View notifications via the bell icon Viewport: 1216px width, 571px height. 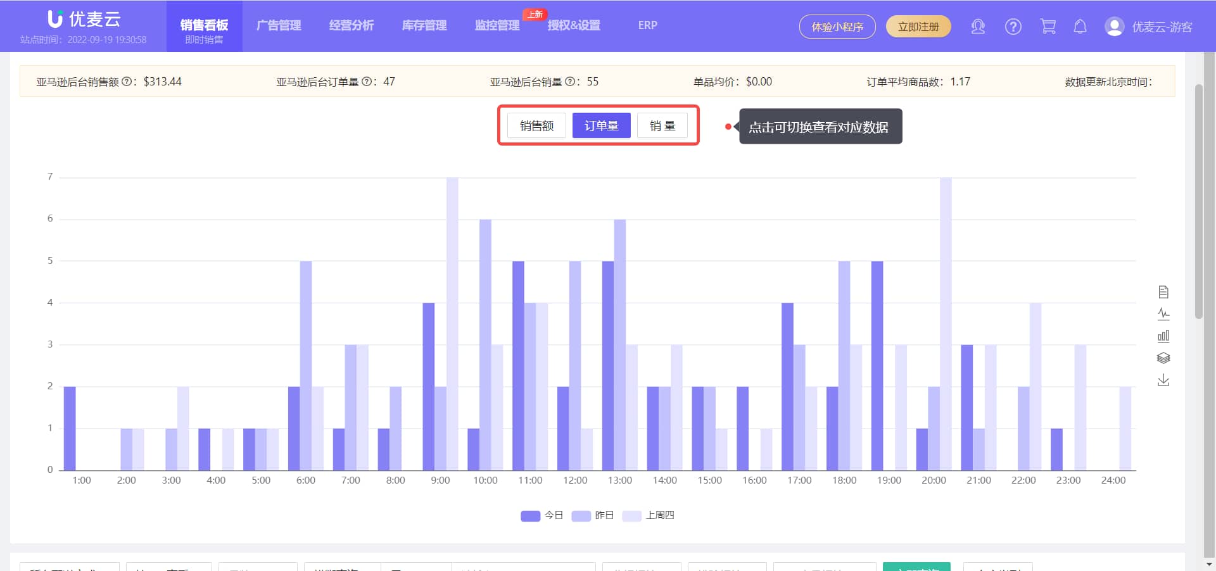pyautogui.click(x=1080, y=27)
